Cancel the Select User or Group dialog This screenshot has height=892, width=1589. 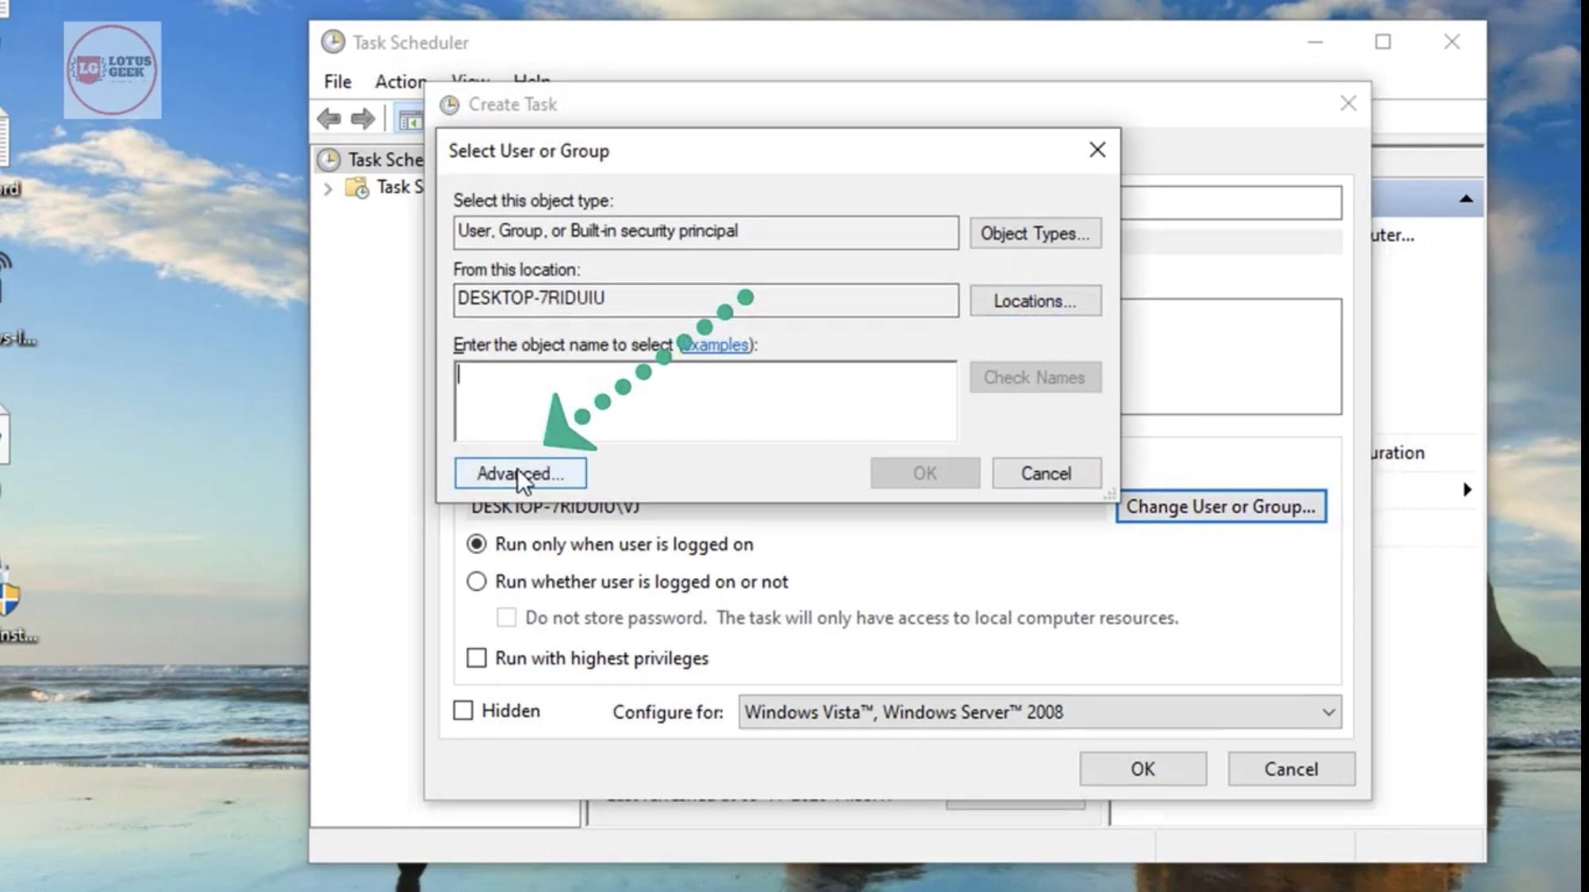coord(1046,473)
